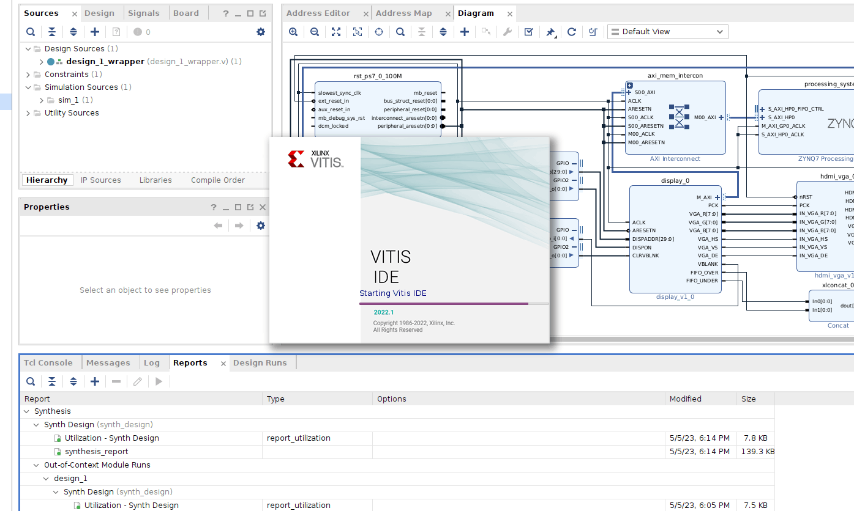Search within the block diagram

(400, 32)
